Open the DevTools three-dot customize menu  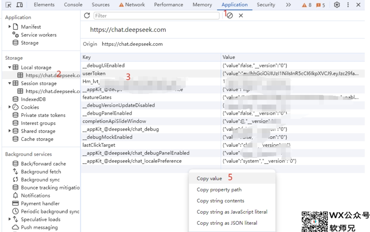pos(348,5)
